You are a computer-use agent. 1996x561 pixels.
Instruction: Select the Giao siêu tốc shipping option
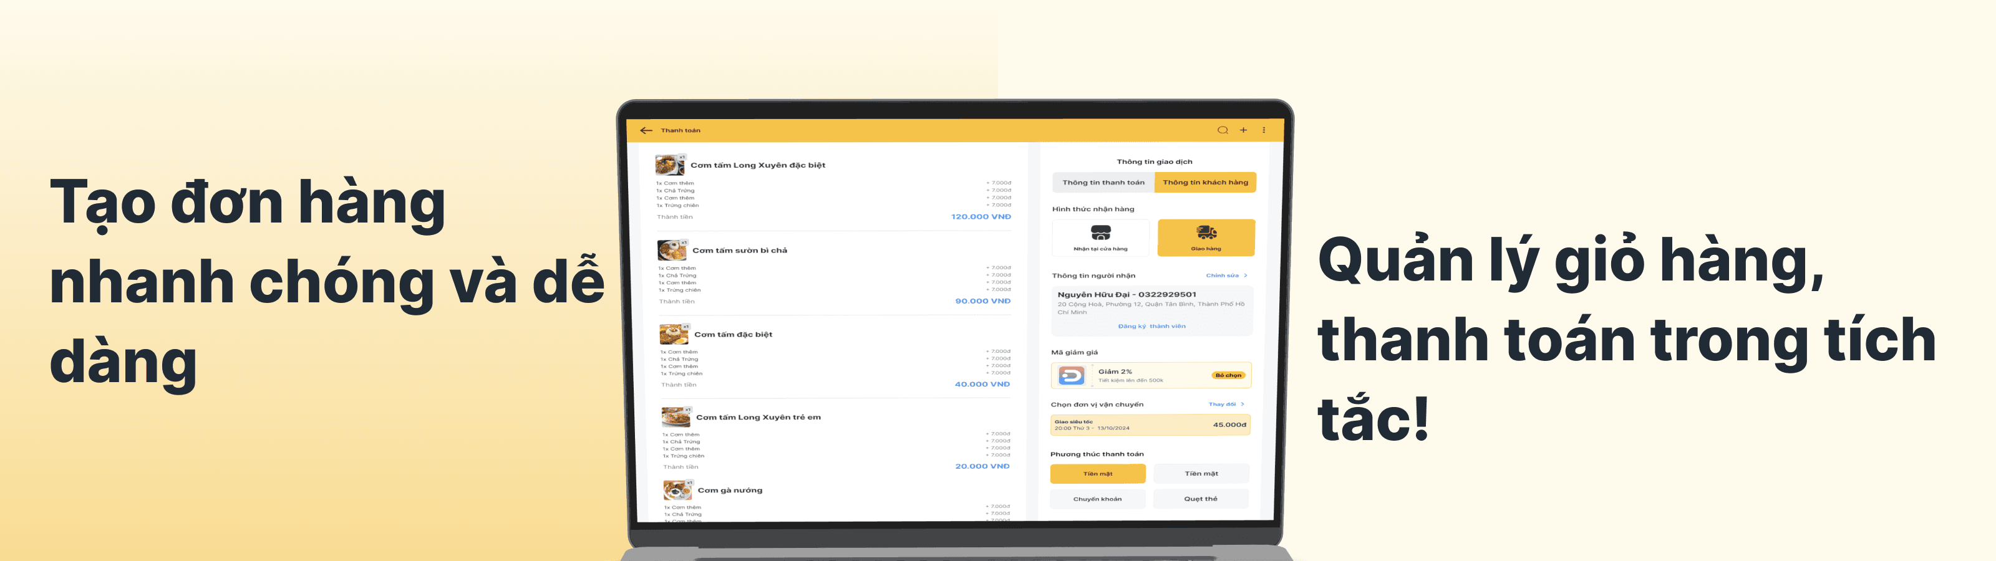click(x=1150, y=424)
